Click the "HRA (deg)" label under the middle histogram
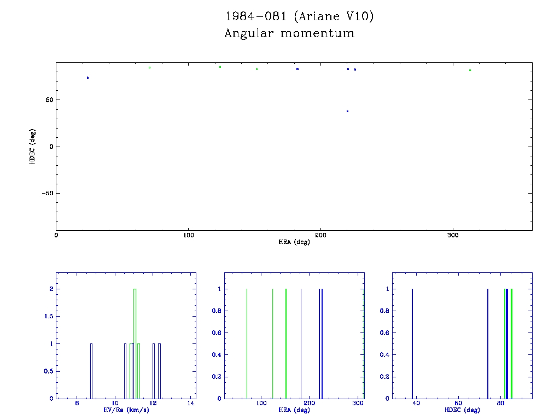560x420 pixels. [x=294, y=410]
